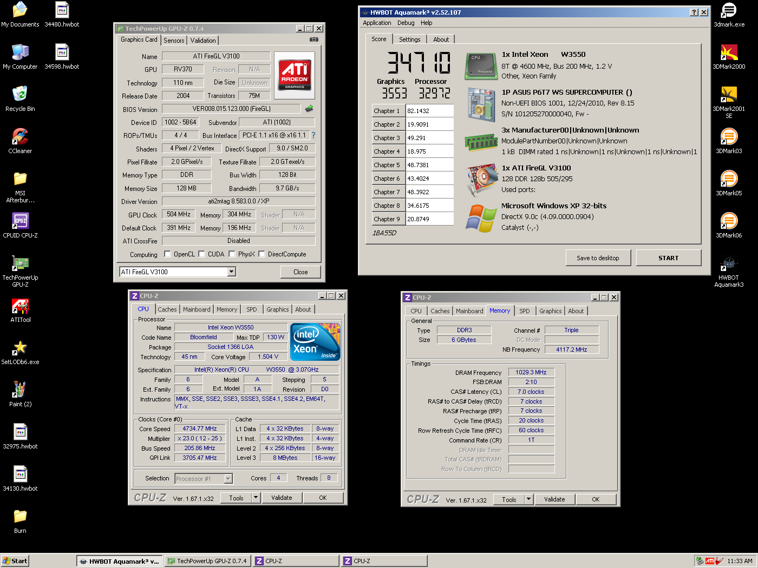Screen dimensions: 758x568
Task: Expand the ATI FireGL V3100 card dropdown
Action: (232, 272)
